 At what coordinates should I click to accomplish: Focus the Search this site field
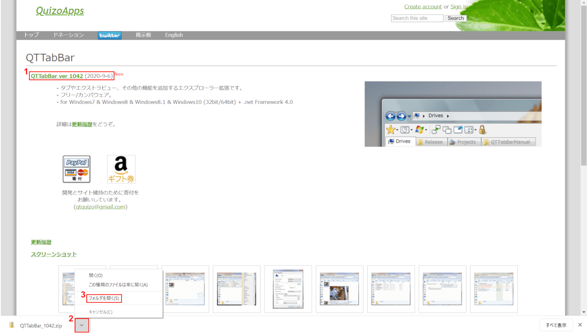pyautogui.click(x=417, y=18)
